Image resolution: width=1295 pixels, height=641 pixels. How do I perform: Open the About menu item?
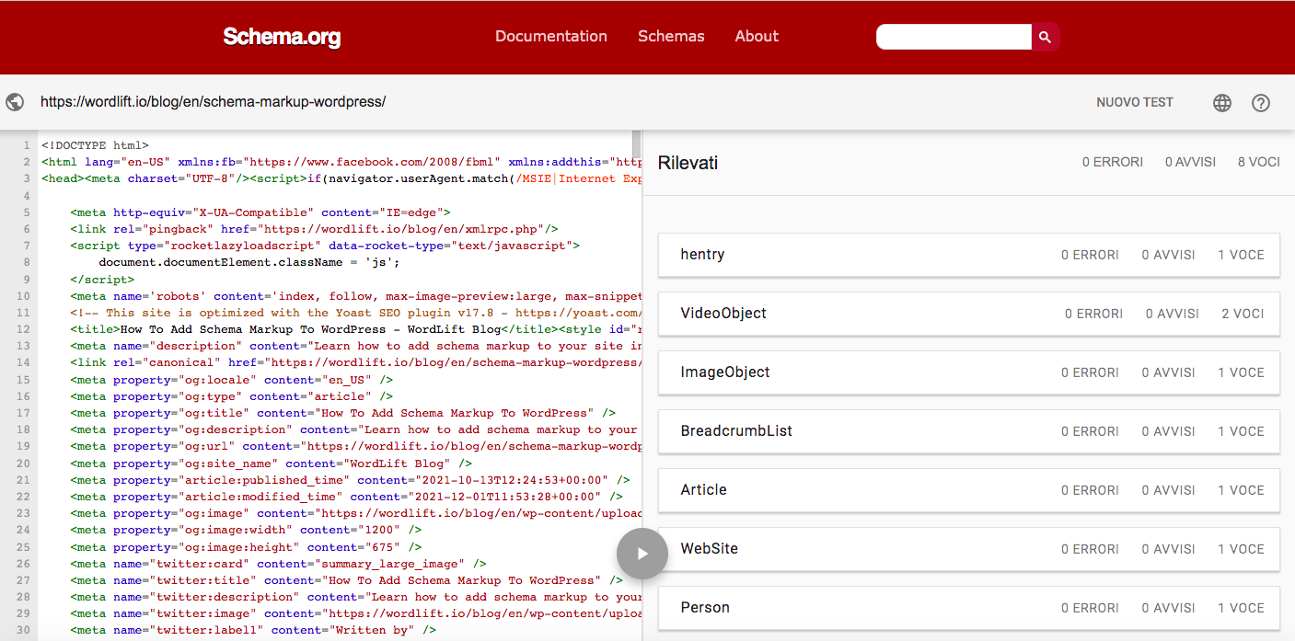click(x=757, y=37)
